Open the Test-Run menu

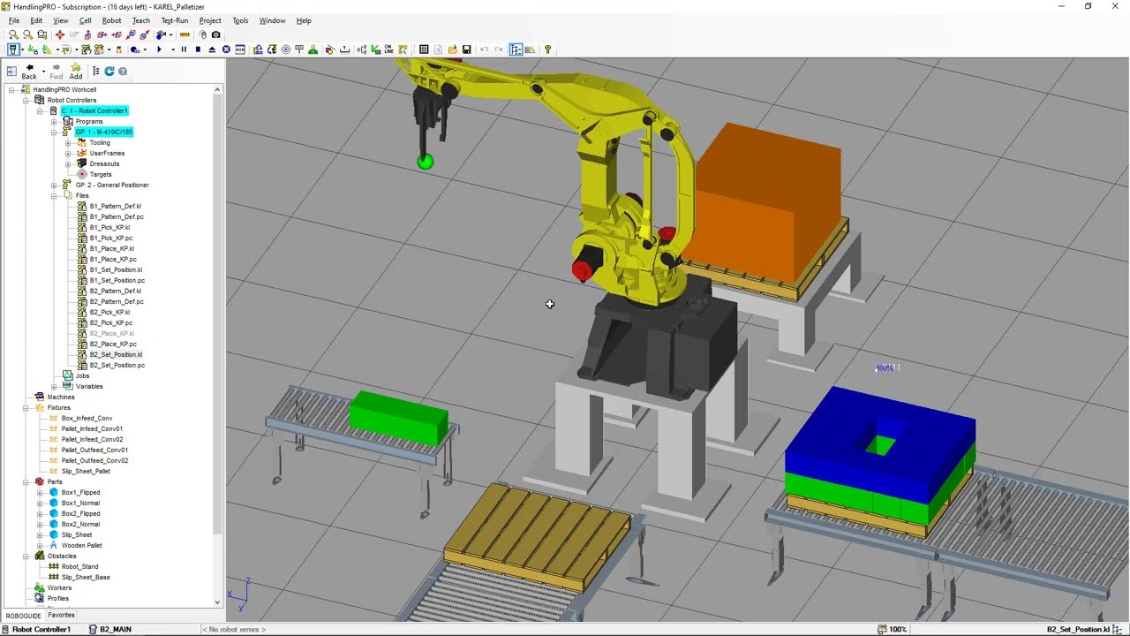pos(175,20)
